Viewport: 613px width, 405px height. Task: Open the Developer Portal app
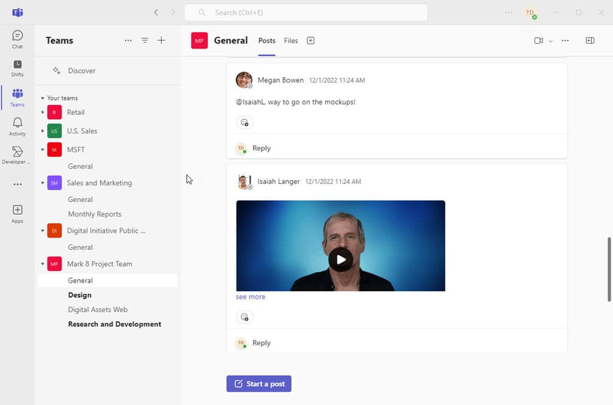coord(17,154)
